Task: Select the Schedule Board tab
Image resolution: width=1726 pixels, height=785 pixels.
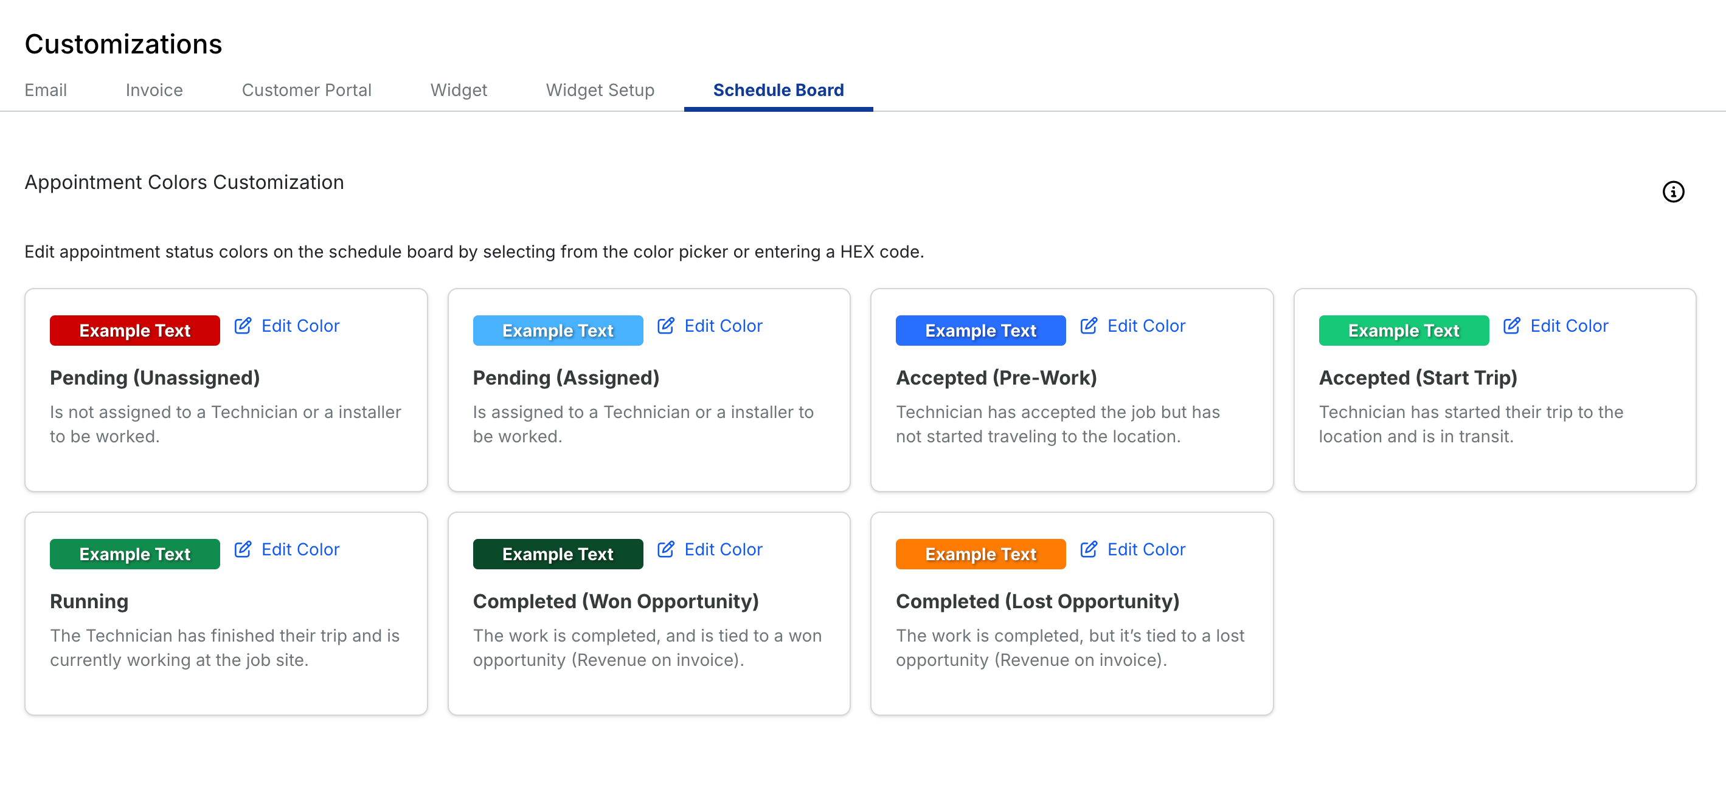Action: coord(778,91)
